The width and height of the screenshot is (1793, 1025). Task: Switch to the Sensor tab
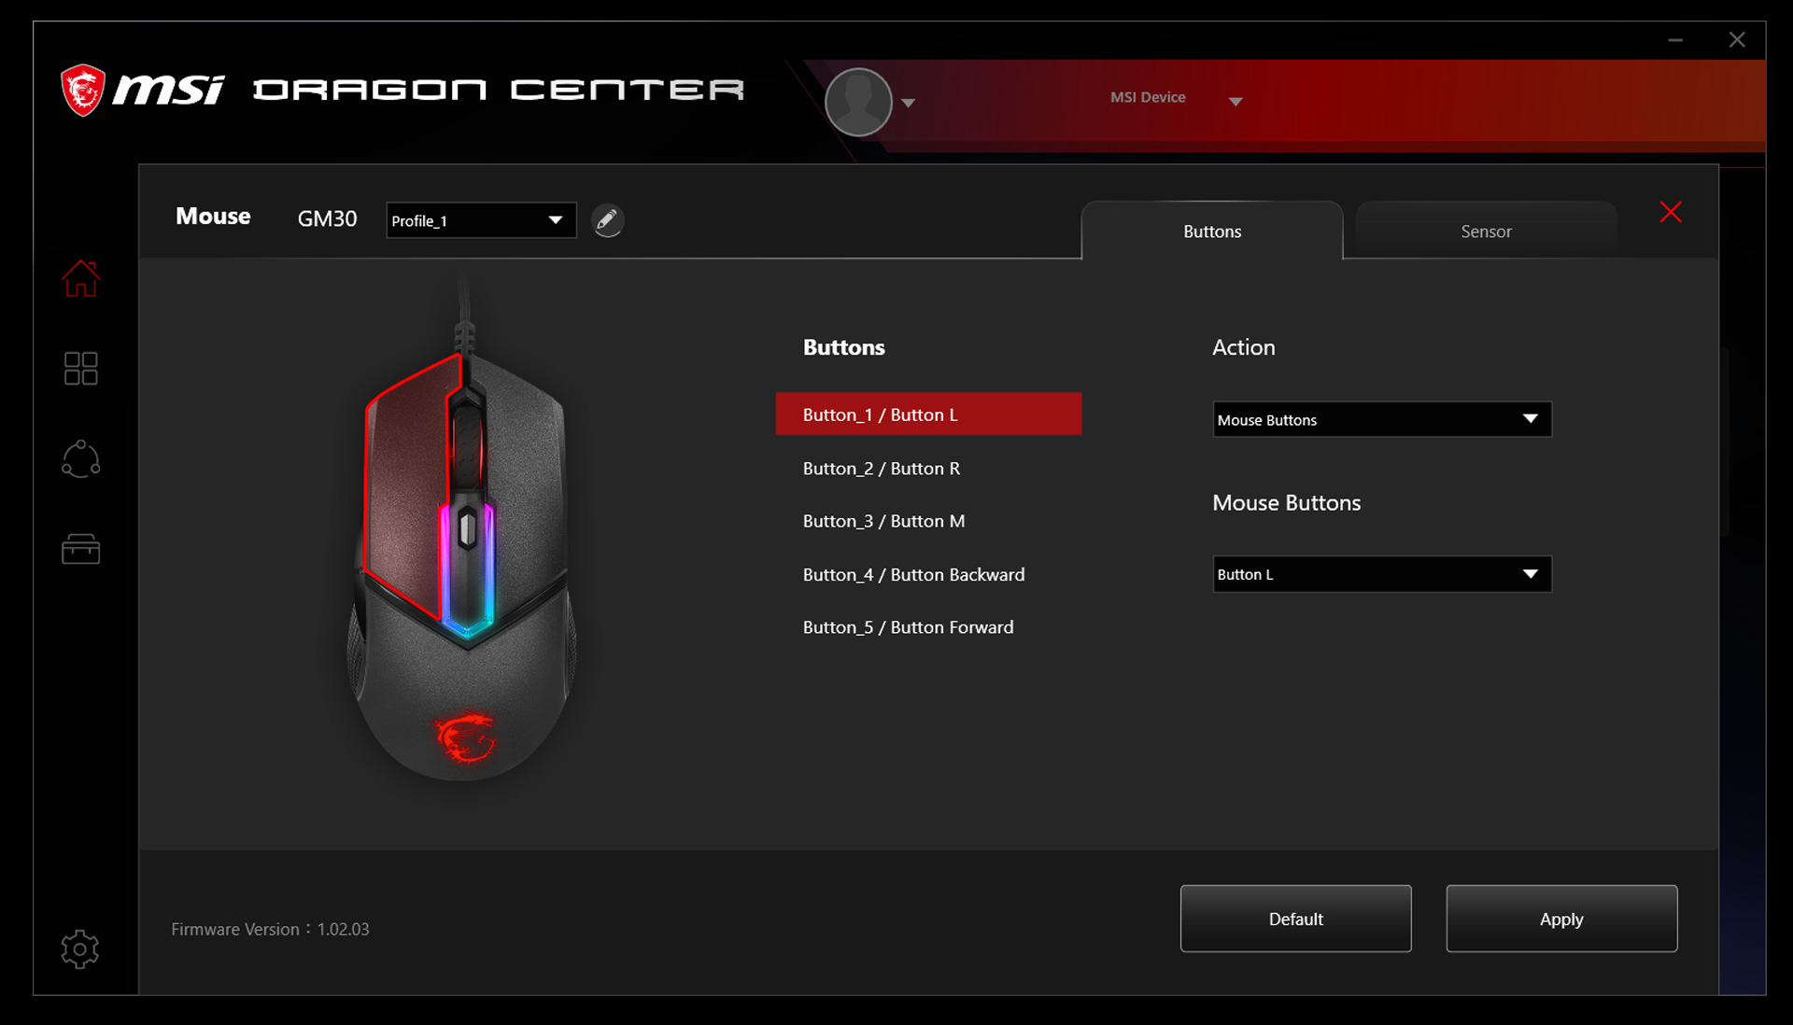1486,231
